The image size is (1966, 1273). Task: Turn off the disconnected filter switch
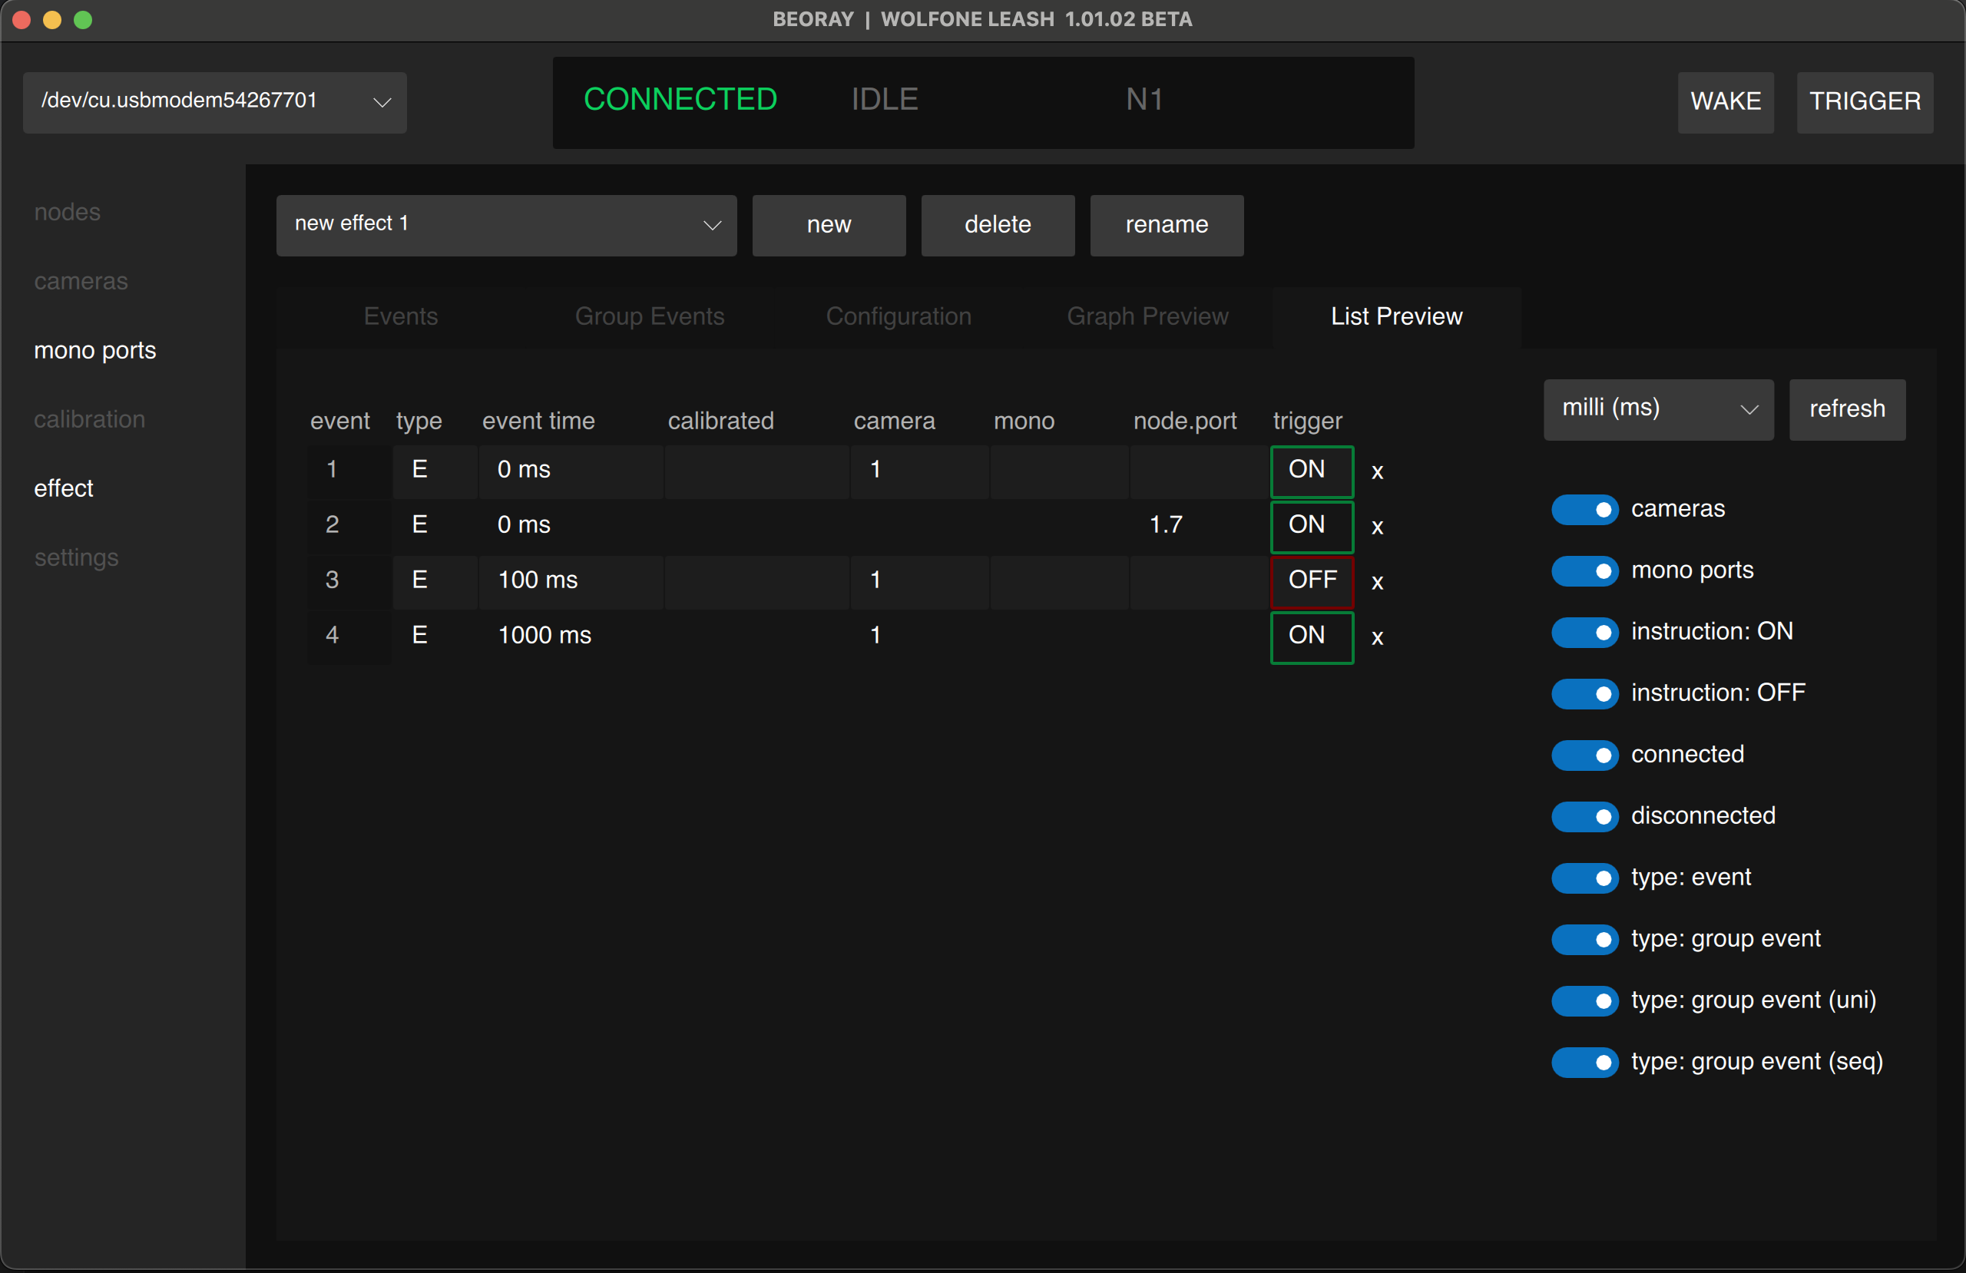pyautogui.click(x=1584, y=816)
